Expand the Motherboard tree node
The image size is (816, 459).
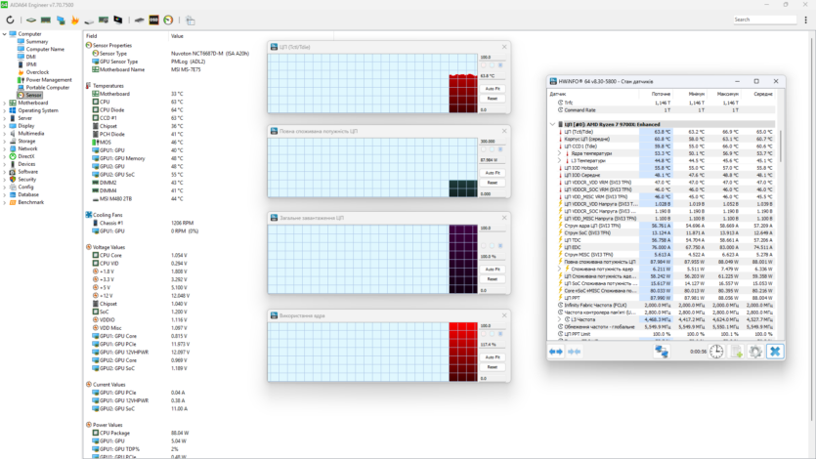[5, 103]
